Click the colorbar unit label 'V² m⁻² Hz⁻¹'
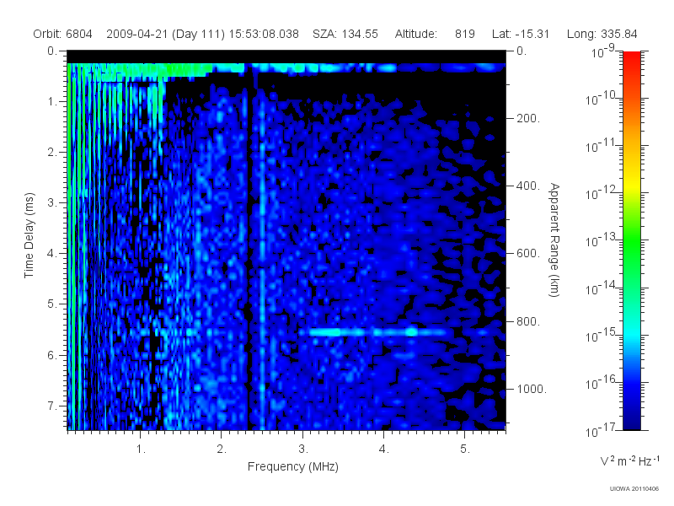 pos(629,460)
